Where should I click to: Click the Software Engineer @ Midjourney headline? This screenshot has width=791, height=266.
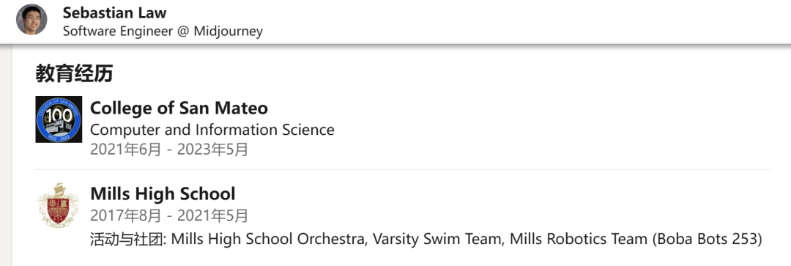pos(163,32)
